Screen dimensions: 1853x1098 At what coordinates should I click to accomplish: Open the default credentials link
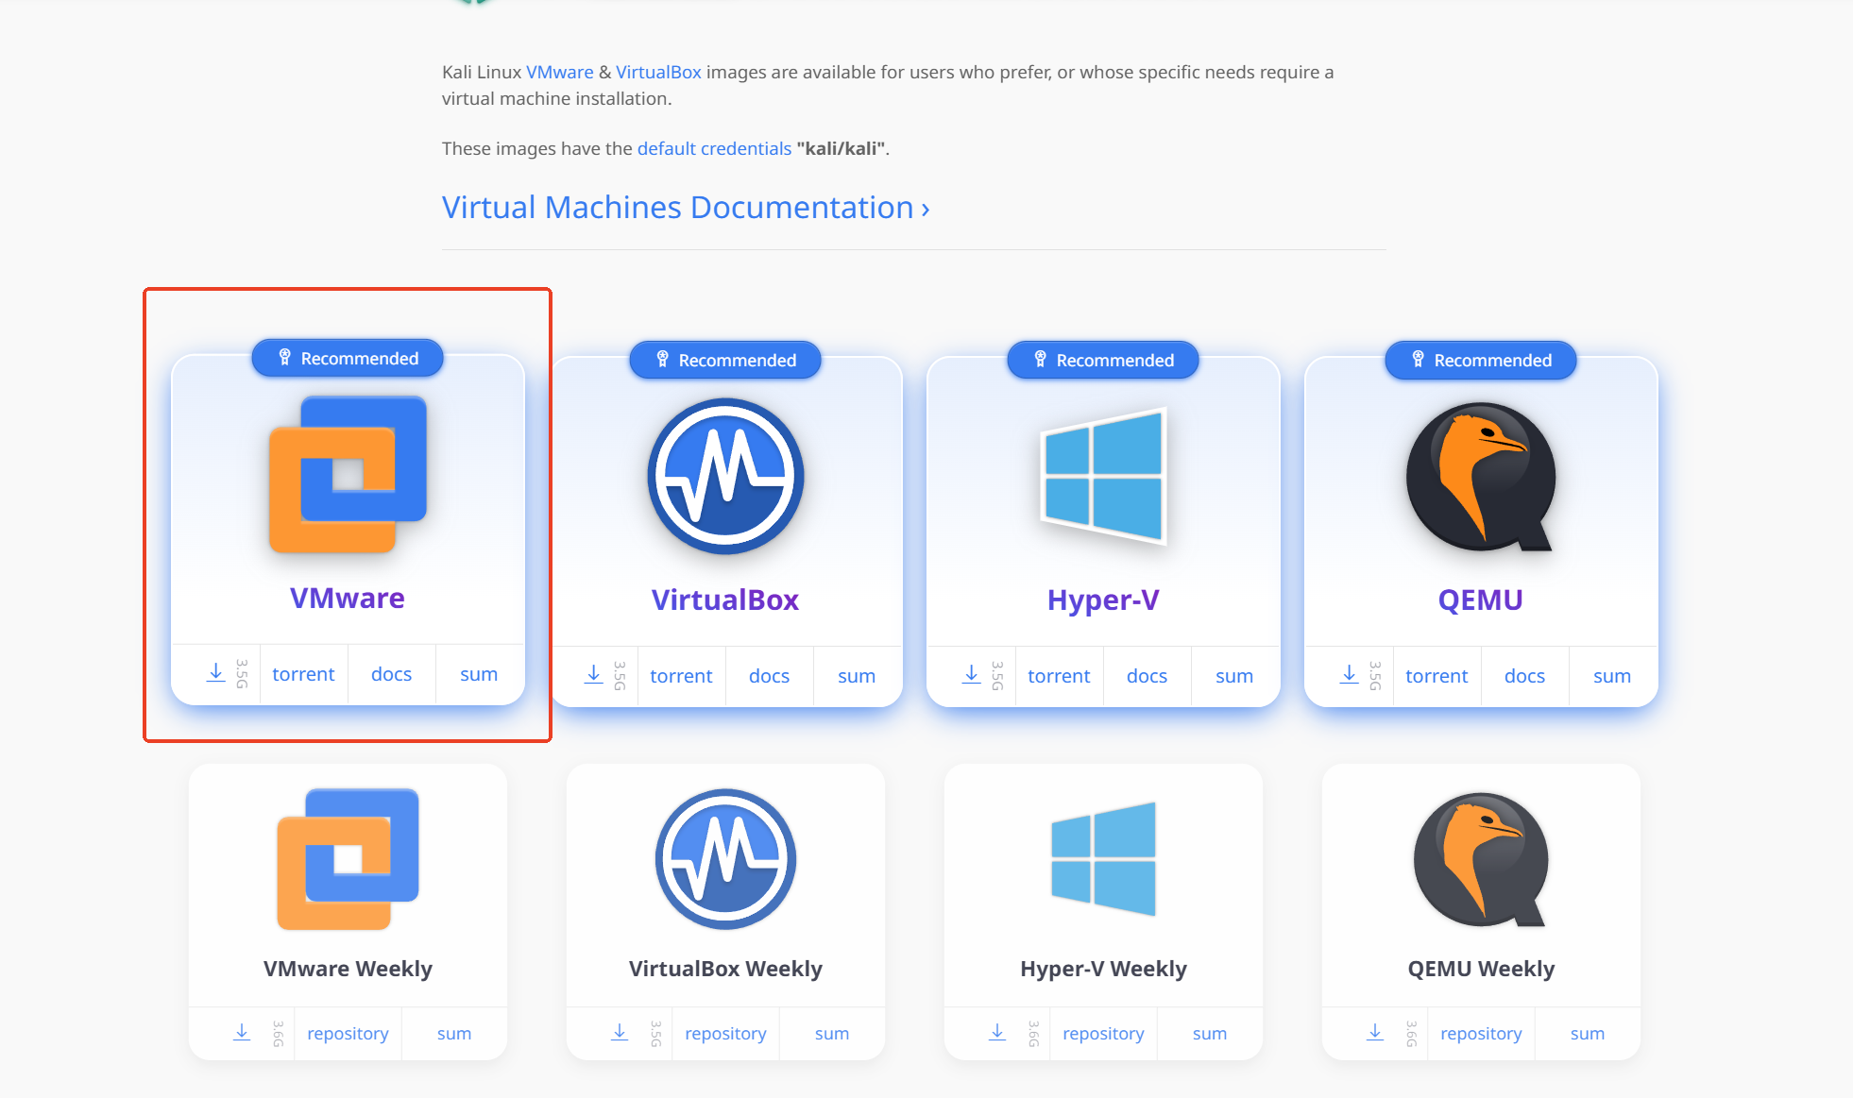pyautogui.click(x=714, y=148)
